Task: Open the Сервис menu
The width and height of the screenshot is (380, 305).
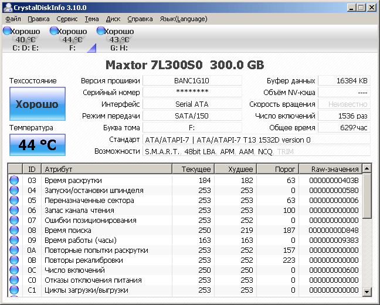Action: 67,19
